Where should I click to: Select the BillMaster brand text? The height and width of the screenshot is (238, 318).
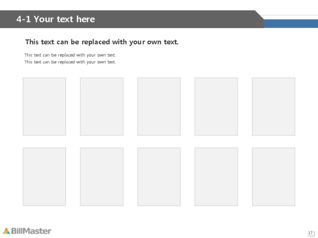pos(31,231)
